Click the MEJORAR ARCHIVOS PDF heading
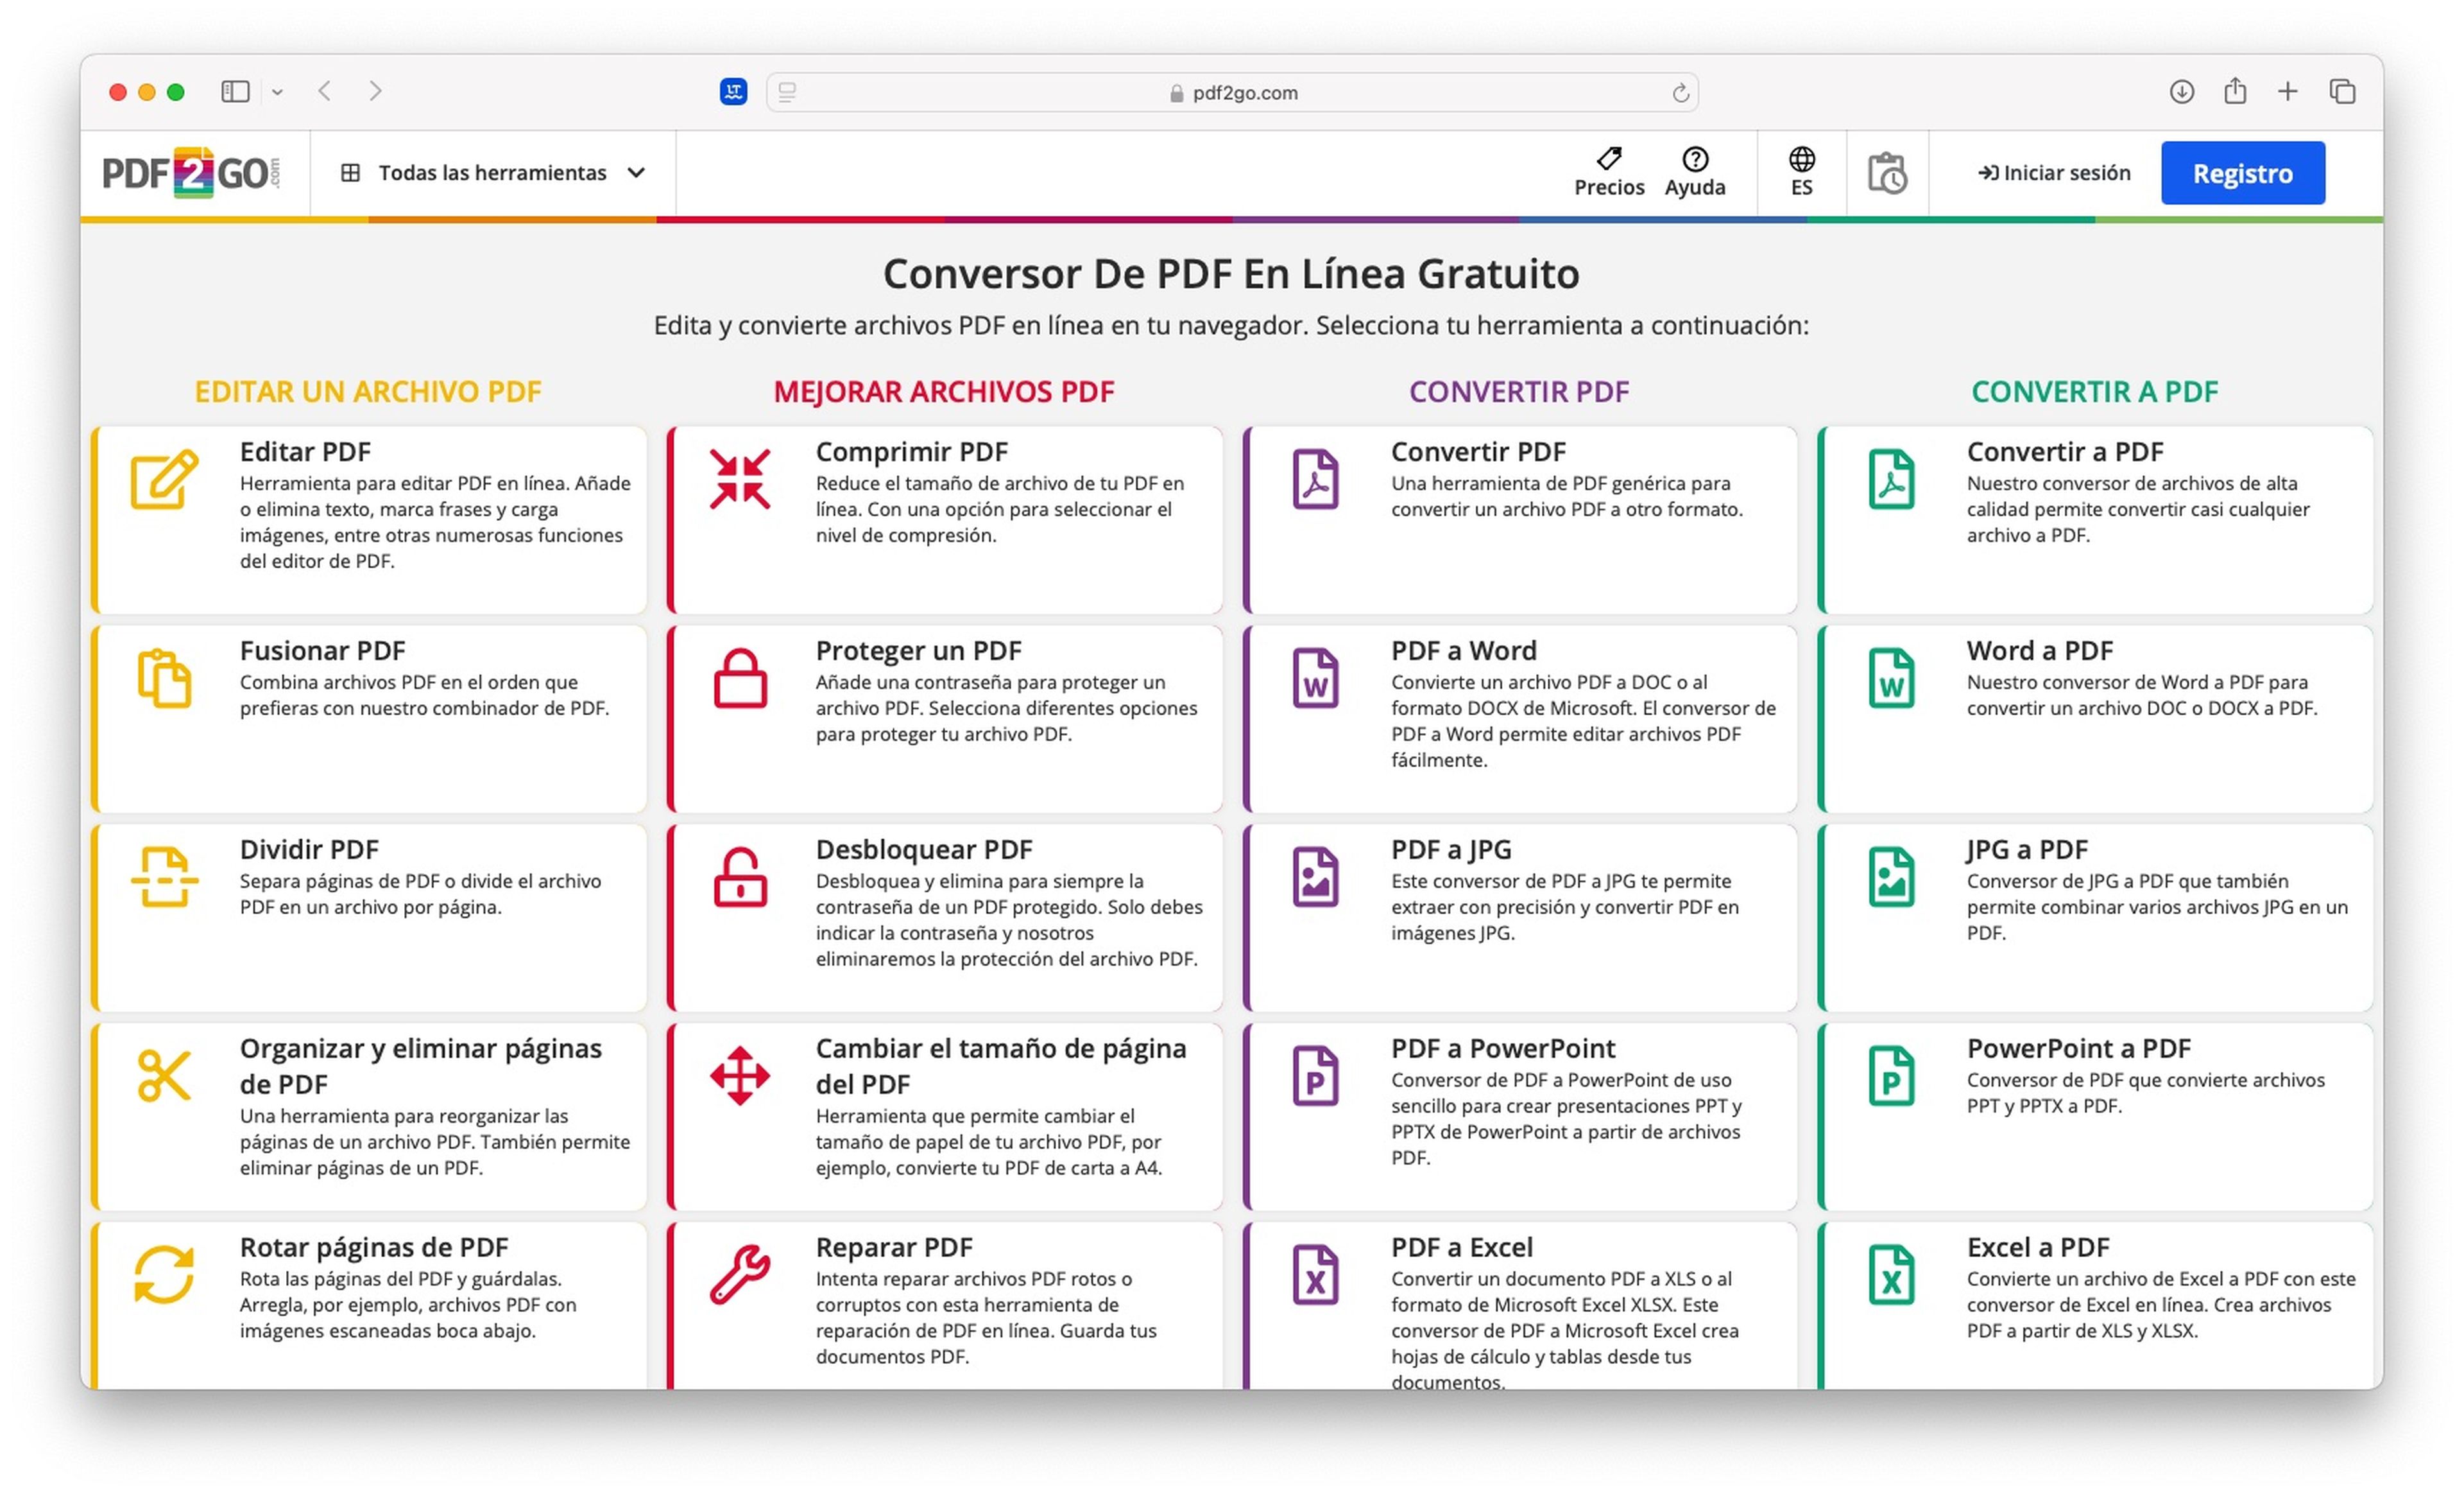The width and height of the screenshot is (2464, 1496). (x=944, y=391)
